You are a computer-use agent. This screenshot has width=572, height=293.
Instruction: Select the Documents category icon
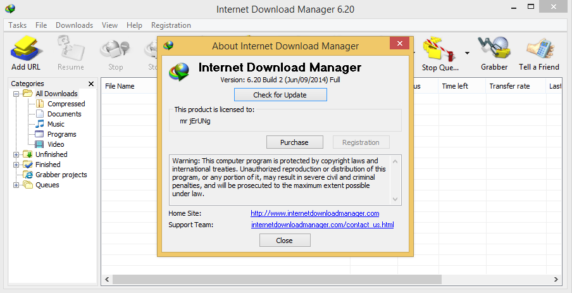click(x=40, y=114)
